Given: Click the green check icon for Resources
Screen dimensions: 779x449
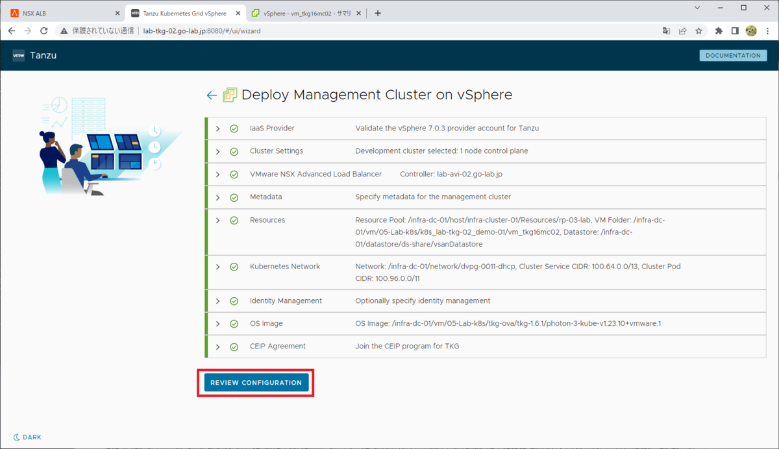Looking at the screenshot, I should (x=234, y=221).
